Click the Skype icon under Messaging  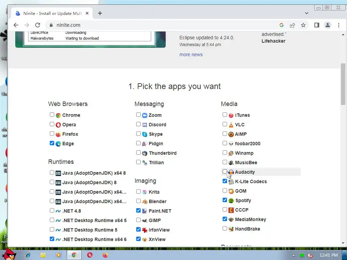coord(144,134)
